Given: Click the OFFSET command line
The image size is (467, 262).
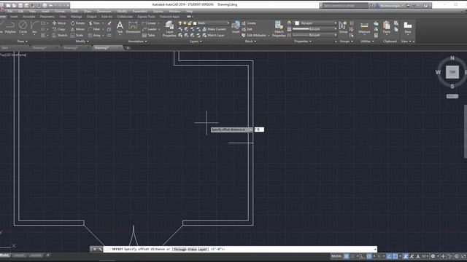Looking at the screenshot, I should [x=240, y=249].
